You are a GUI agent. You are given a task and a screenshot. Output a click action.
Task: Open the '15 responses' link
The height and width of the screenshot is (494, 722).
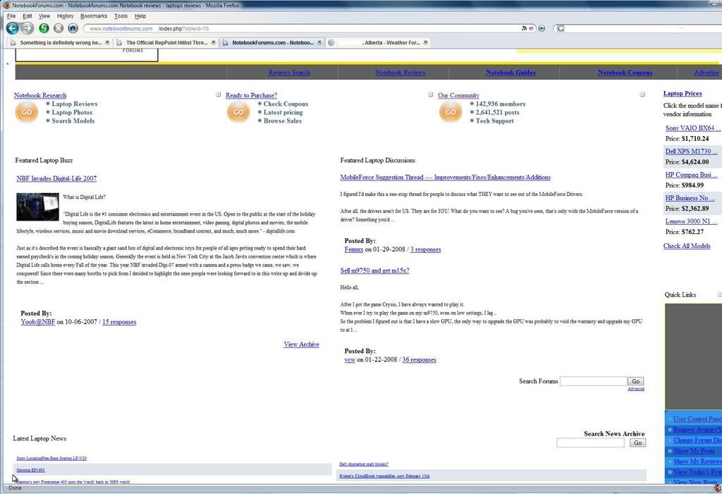(119, 322)
